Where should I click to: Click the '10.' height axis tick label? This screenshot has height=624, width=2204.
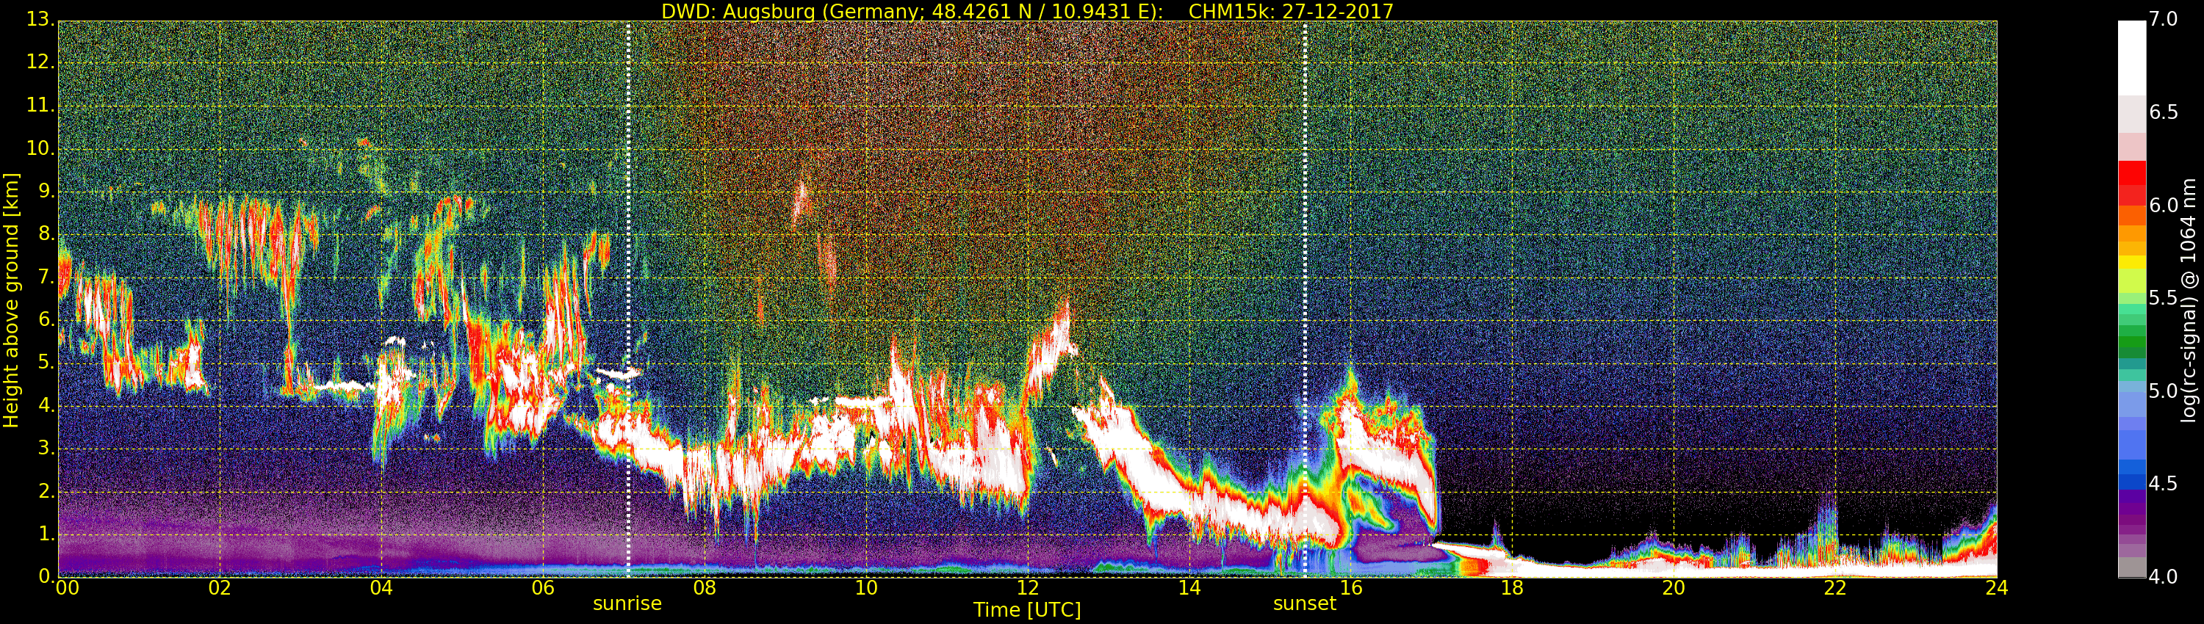point(40,148)
